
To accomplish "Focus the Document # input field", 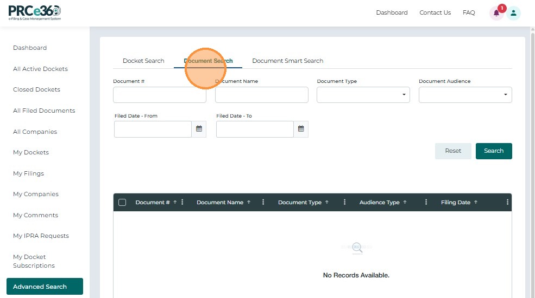I will coord(160,95).
